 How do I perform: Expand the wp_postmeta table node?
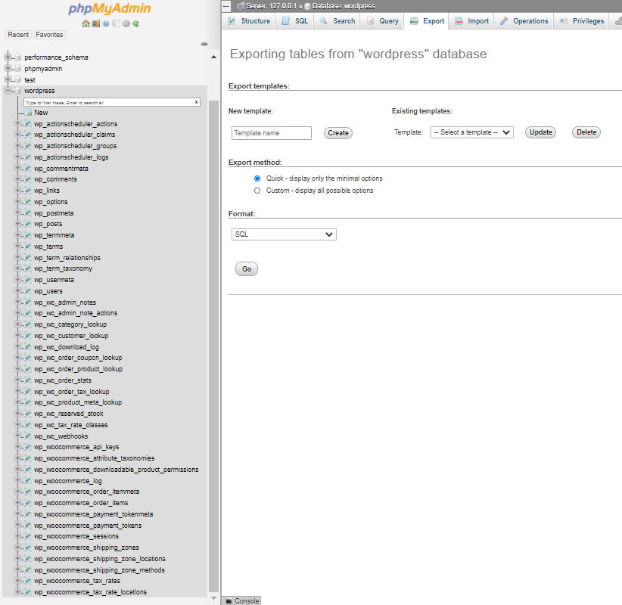[x=17, y=213]
